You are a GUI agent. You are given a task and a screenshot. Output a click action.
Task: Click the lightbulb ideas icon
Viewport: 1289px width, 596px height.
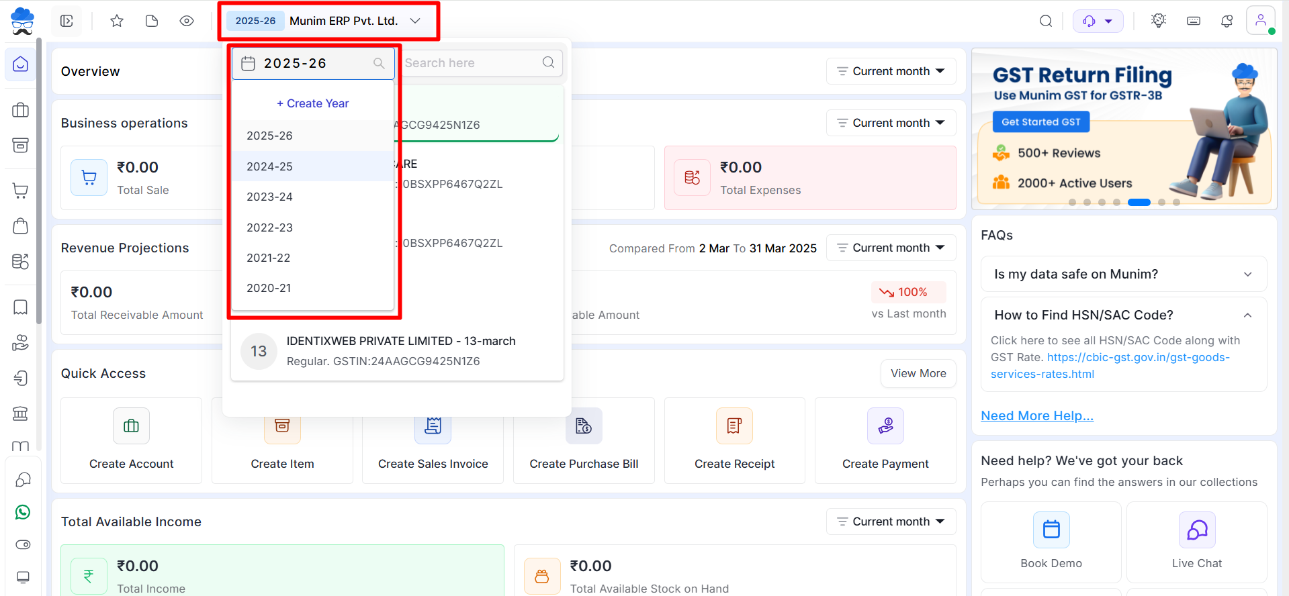[1159, 21]
